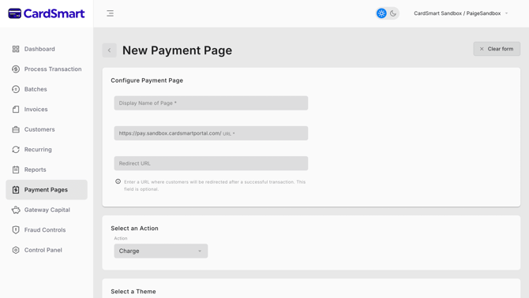Switch to dark mode moon icon
This screenshot has height=298, width=529.
[x=393, y=13]
